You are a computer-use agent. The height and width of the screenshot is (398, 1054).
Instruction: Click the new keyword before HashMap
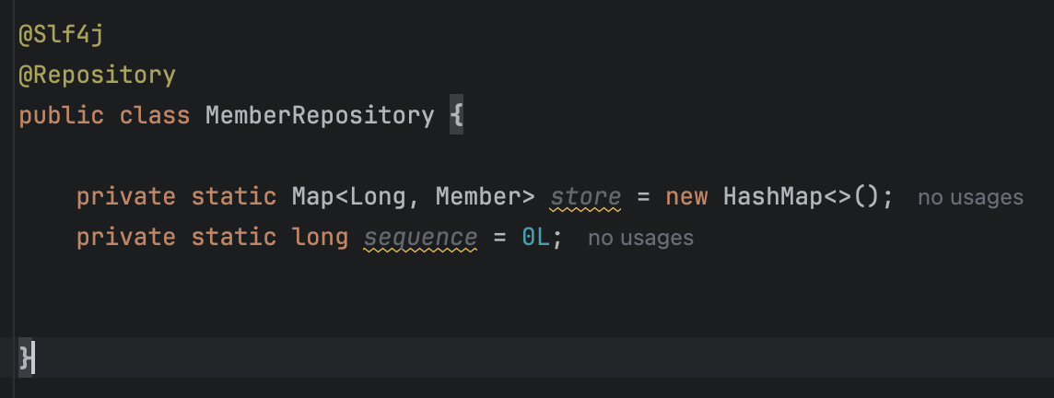point(687,196)
